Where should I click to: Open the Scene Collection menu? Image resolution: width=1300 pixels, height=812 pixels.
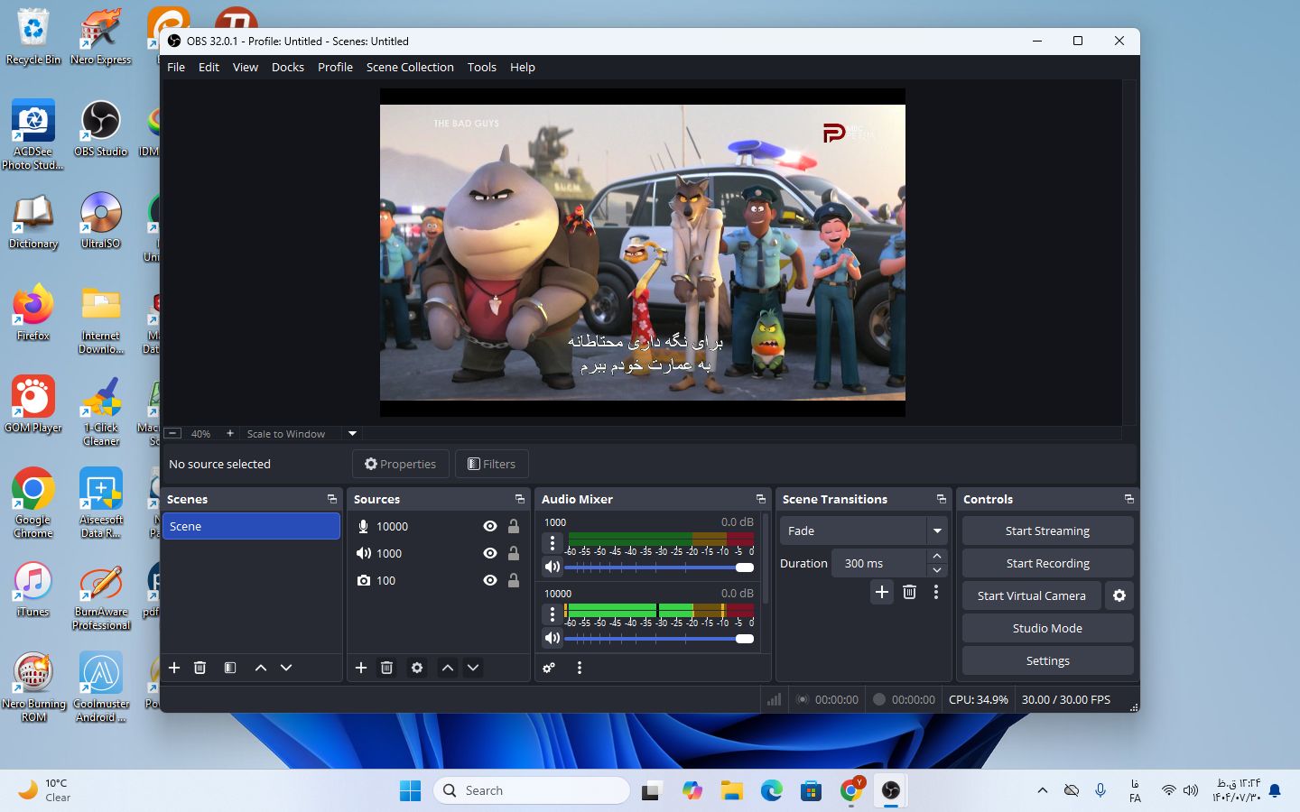410,67
